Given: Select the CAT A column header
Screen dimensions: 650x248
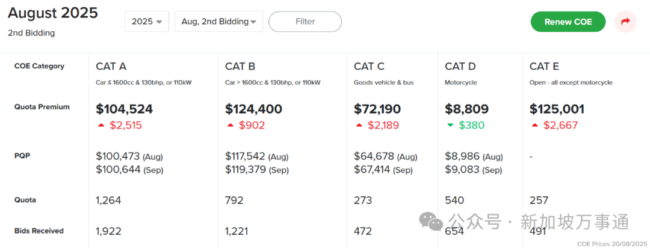Looking at the screenshot, I should pyautogui.click(x=111, y=66).
